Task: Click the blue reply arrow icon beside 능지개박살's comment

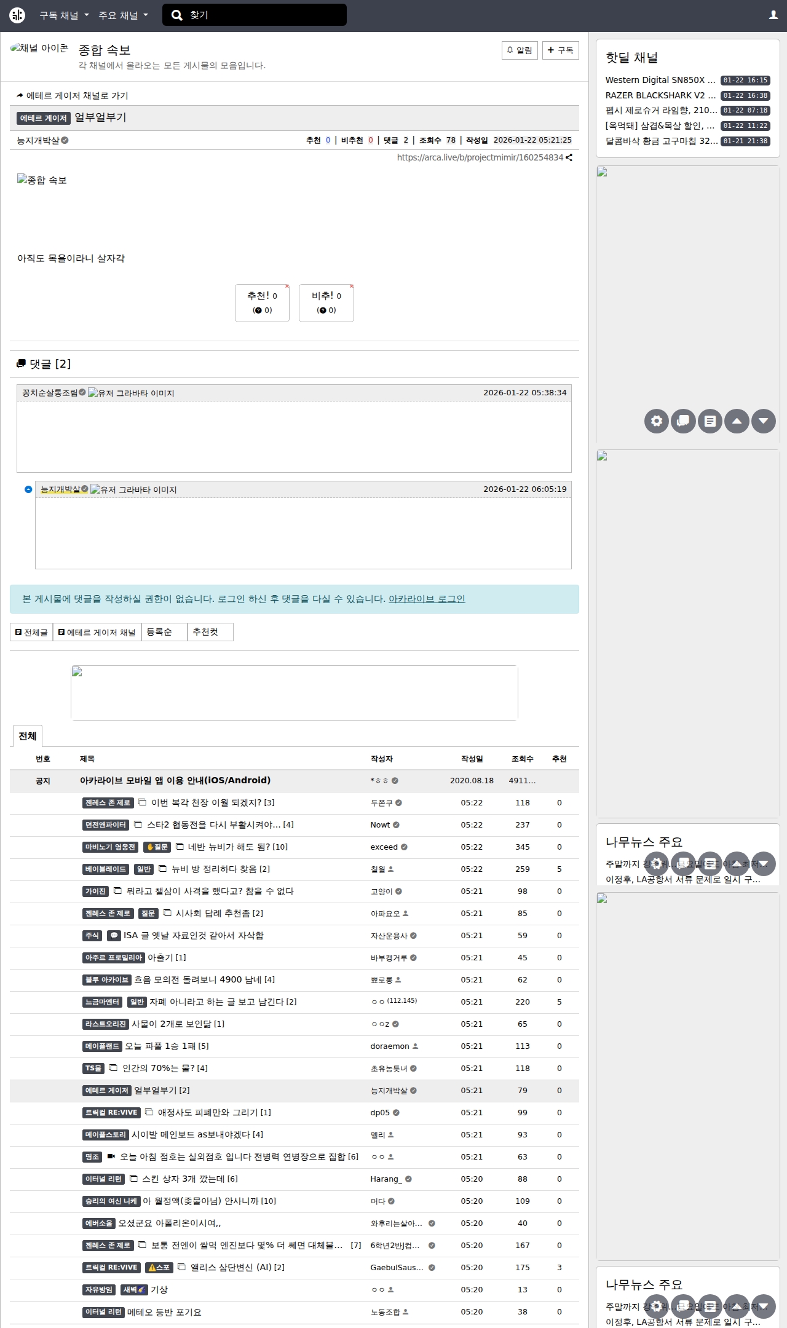Action: (x=28, y=489)
